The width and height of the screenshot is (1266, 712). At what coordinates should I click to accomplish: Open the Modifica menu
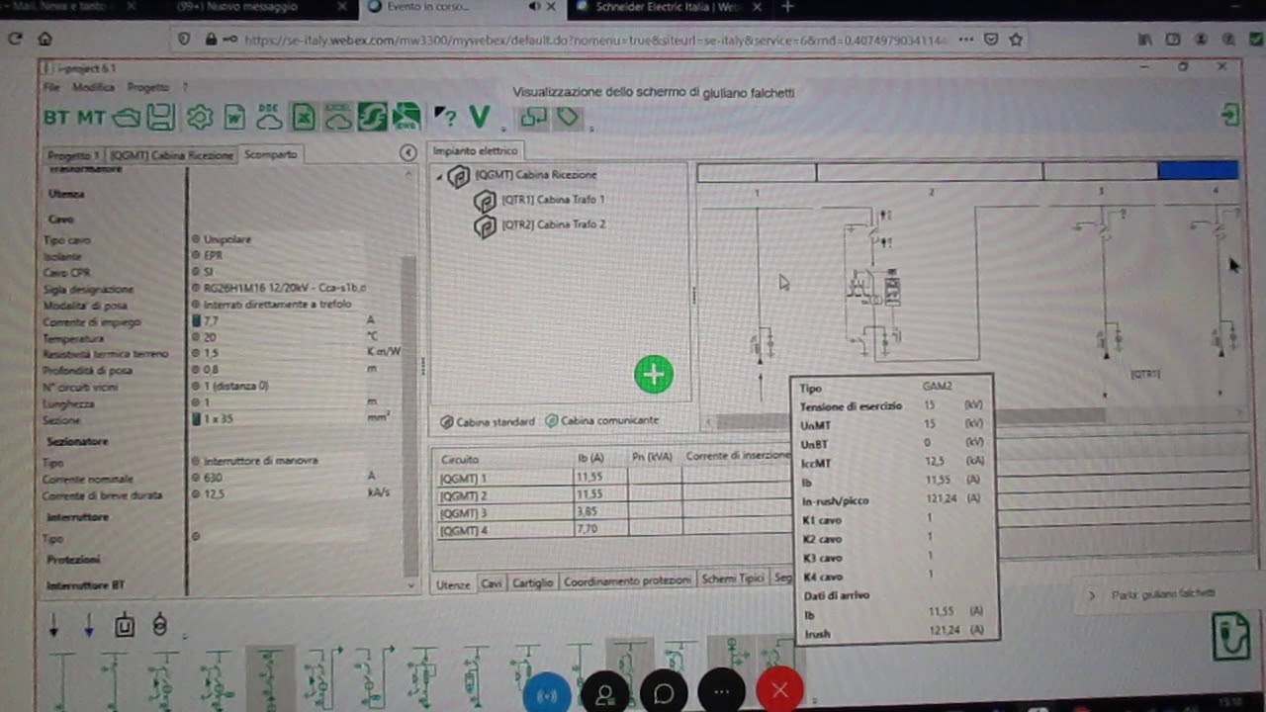(x=93, y=87)
